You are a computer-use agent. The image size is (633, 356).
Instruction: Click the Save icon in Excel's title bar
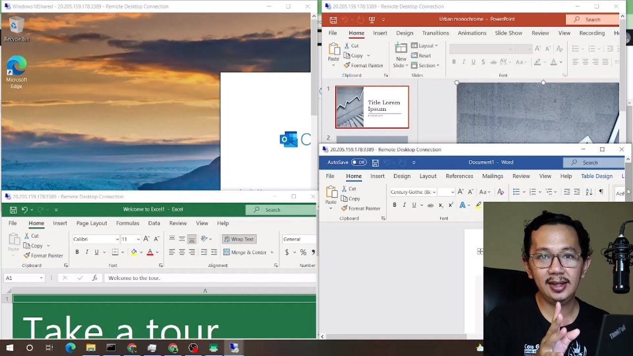tap(13, 210)
